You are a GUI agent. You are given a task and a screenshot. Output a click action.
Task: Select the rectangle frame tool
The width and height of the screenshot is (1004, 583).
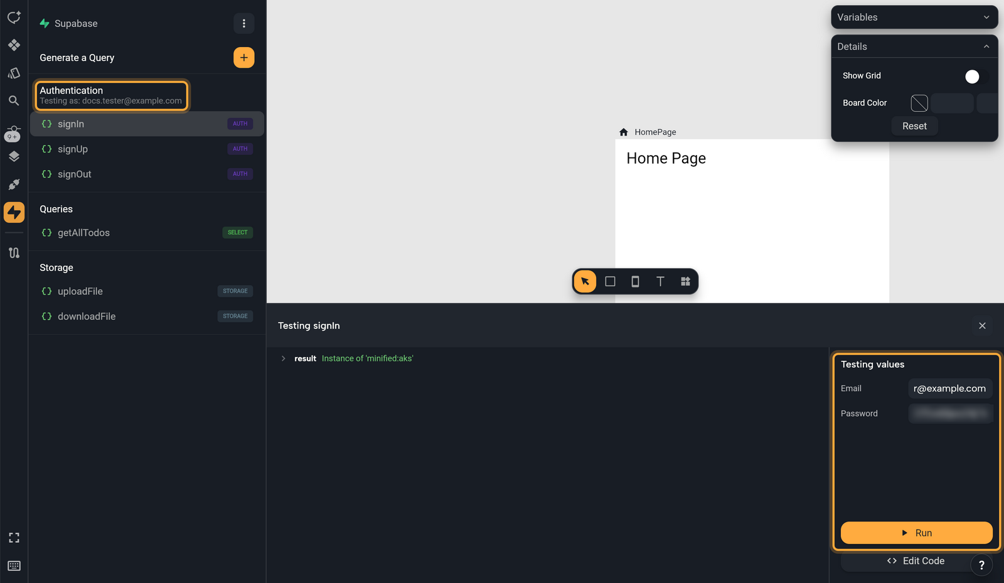(x=610, y=281)
